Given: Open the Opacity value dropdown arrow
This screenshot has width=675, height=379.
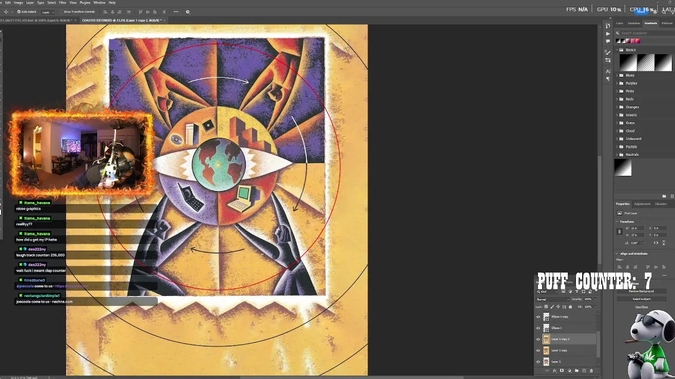Looking at the screenshot, I should point(595,300).
